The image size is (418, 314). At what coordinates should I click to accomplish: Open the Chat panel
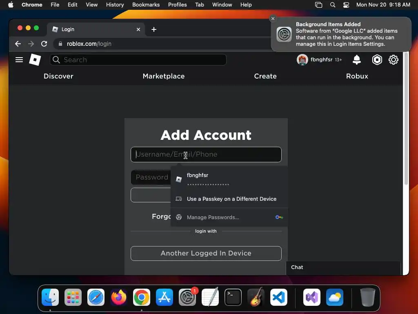point(343,267)
